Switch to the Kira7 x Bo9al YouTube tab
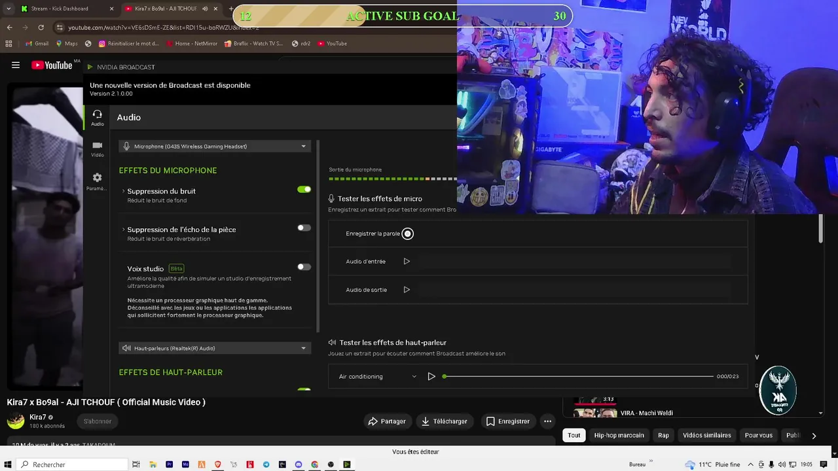Image resolution: width=838 pixels, height=471 pixels. click(x=172, y=9)
